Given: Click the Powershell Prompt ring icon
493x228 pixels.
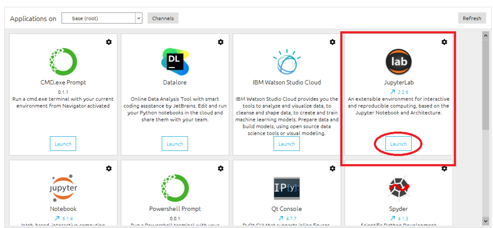Looking at the screenshot, I should coord(175,187).
